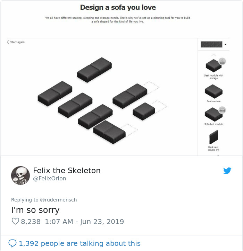This screenshot has width=243, height=251.
Task: Select the leftmost two-seat sofa piece
Action: click(x=55, y=93)
